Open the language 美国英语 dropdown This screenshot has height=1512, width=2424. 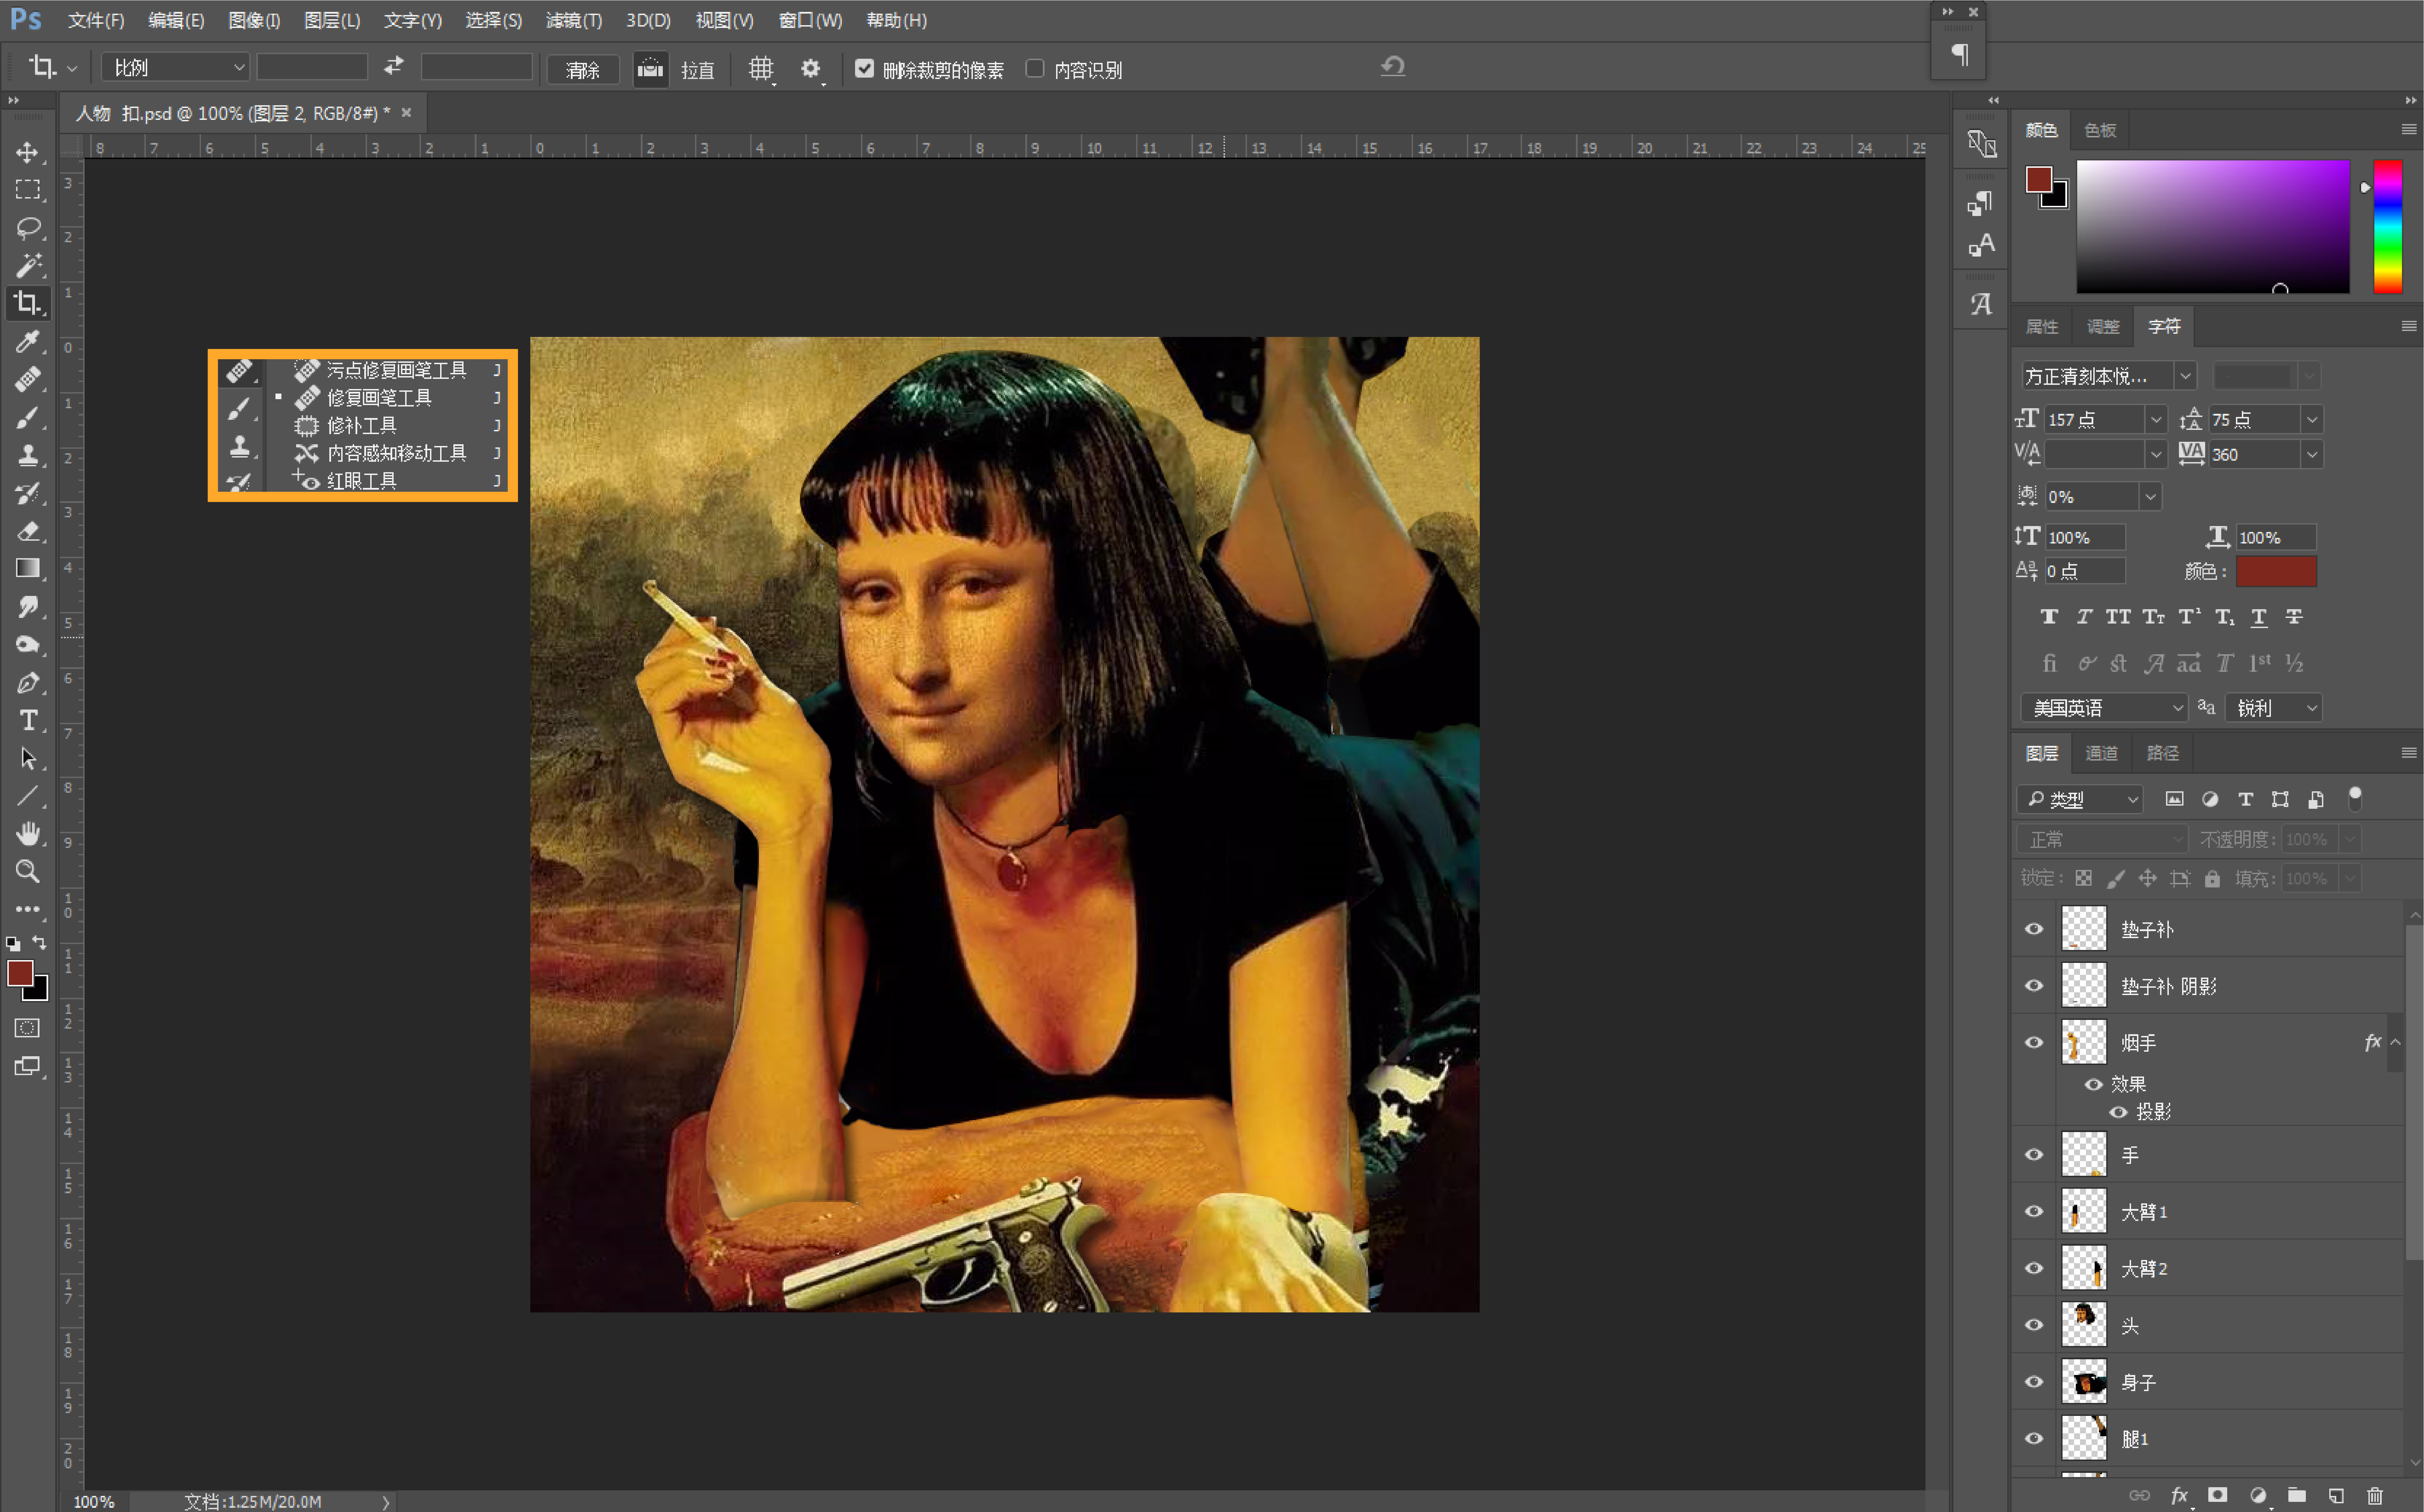pos(2104,708)
